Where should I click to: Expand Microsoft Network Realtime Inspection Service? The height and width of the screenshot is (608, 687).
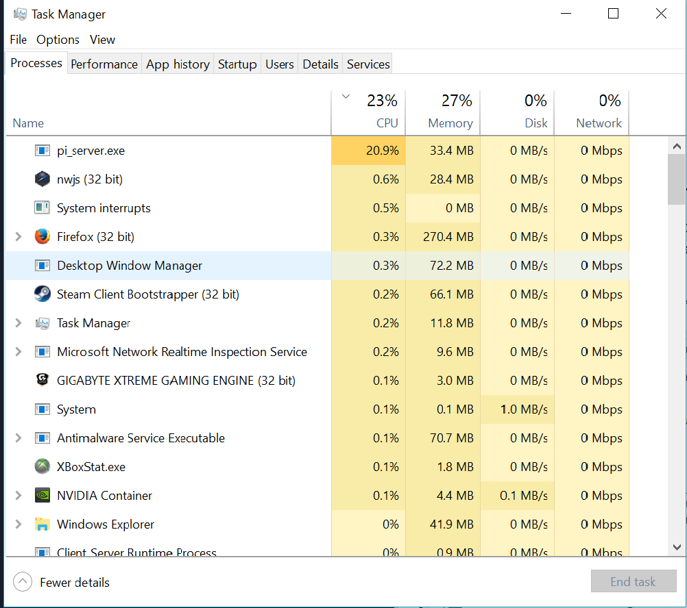pyautogui.click(x=18, y=352)
